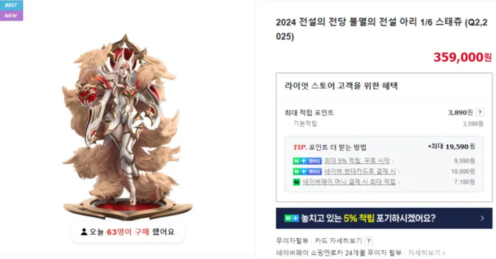Image resolution: width=496 pixels, height=259 pixels.
Task: Click the 오늘 63명이 구매 했어요 badge
Action: 127,232
